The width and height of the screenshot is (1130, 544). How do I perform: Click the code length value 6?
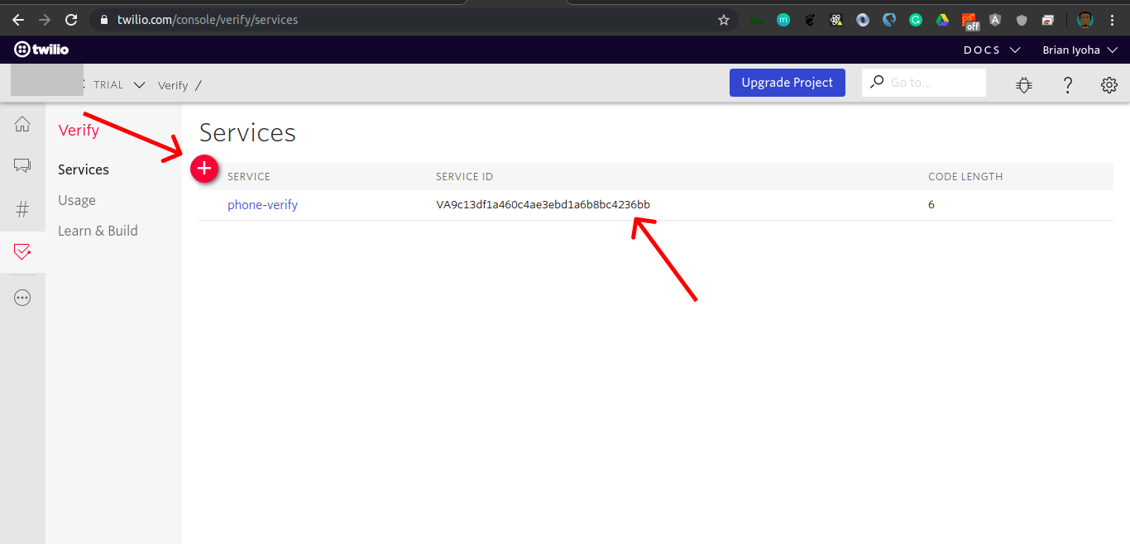click(931, 204)
